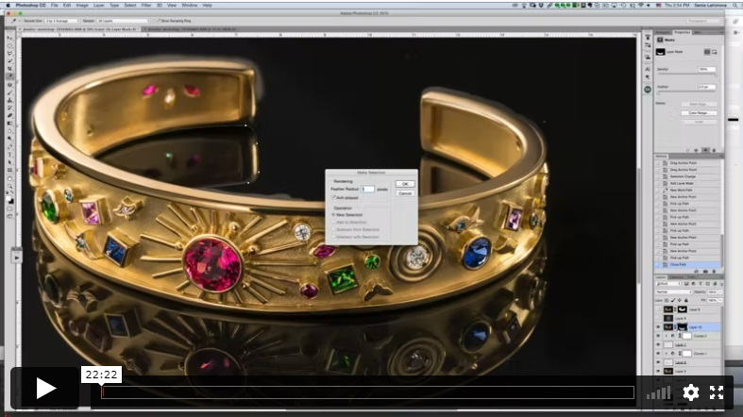Image resolution: width=743 pixels, height=417 pixels.
Task: Select the Path Selection tool
Action: pyautogui.click(x=10, y=162)
